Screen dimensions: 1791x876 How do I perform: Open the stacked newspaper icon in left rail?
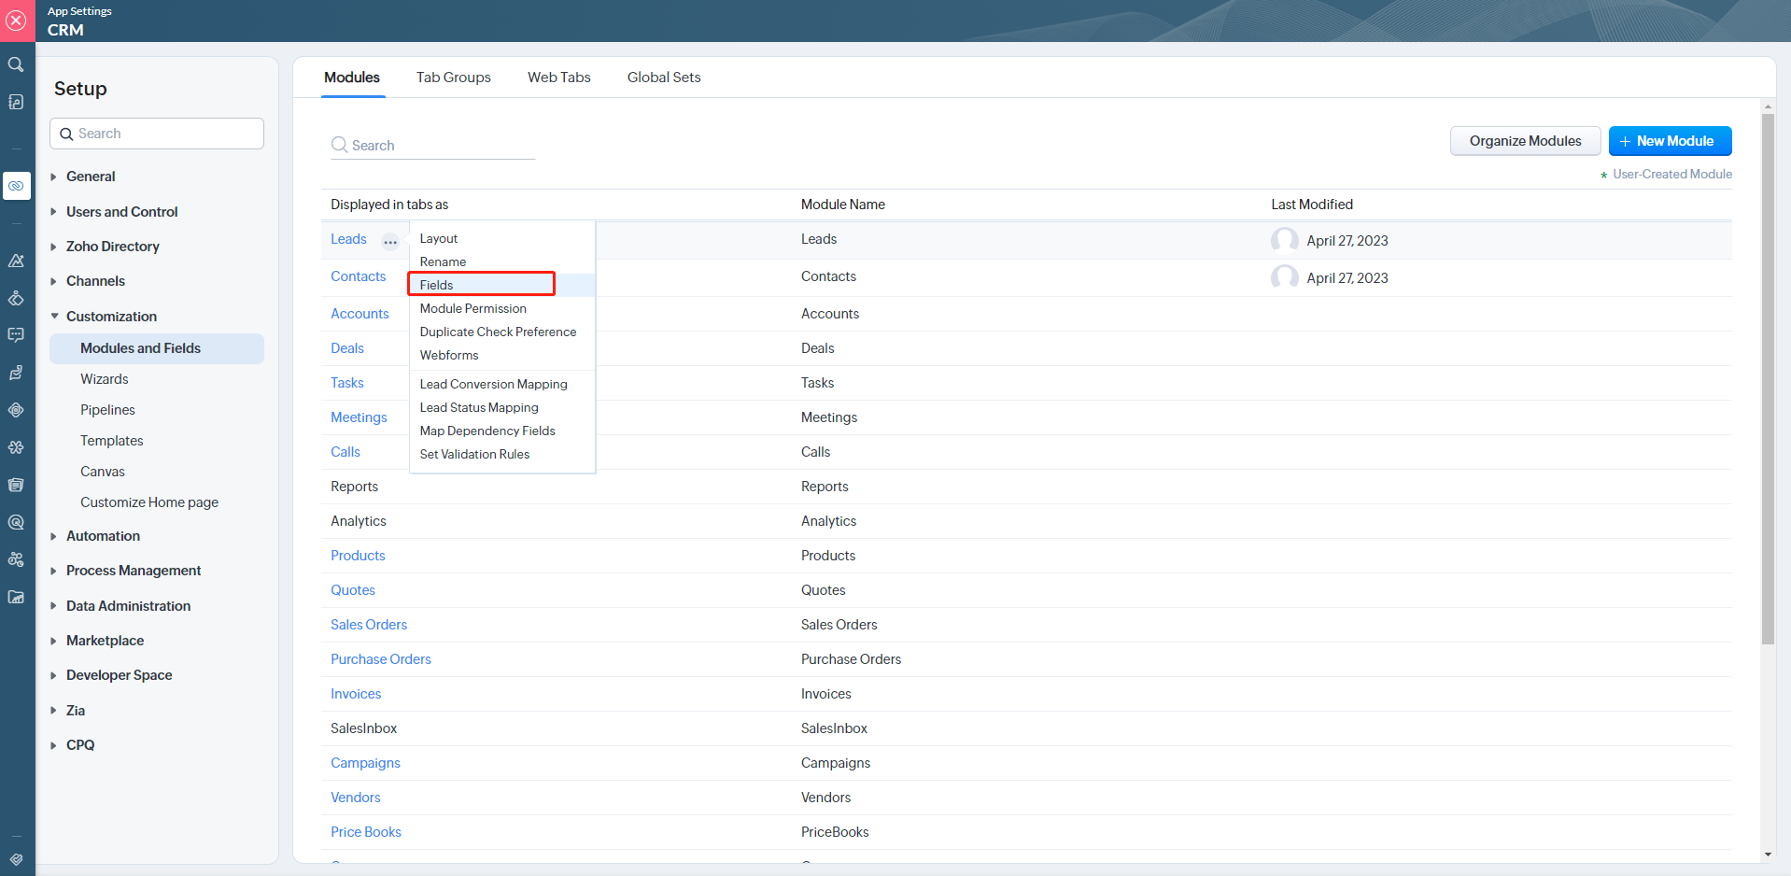click(x=16, y=485)
